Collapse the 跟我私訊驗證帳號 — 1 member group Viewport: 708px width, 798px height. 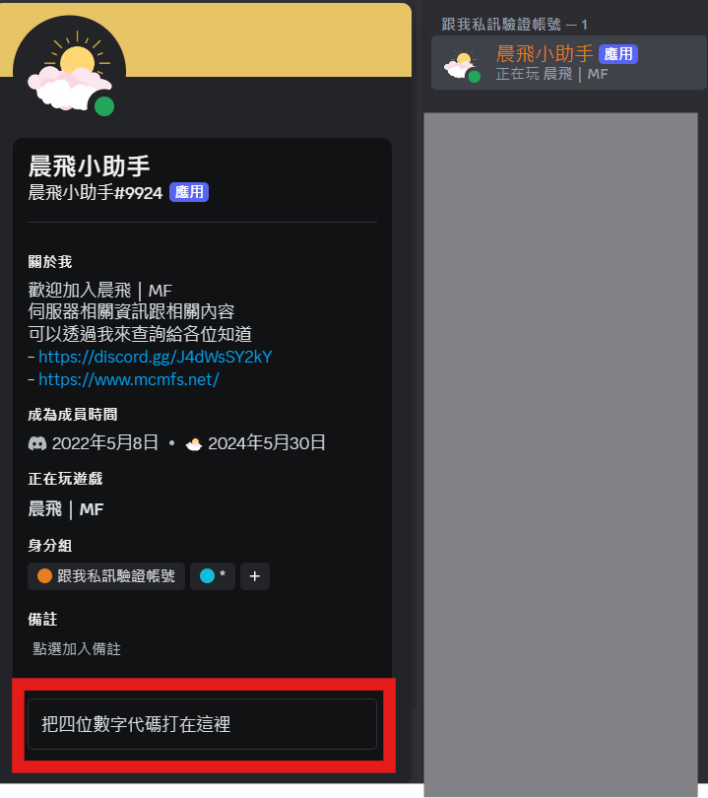pos(514,25)
